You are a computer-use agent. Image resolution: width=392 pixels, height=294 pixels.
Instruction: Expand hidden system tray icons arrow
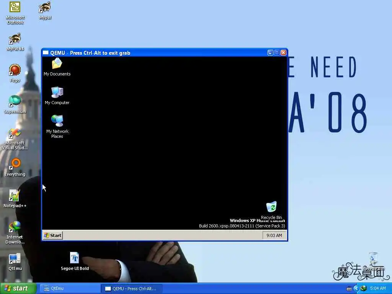(356, 289)
